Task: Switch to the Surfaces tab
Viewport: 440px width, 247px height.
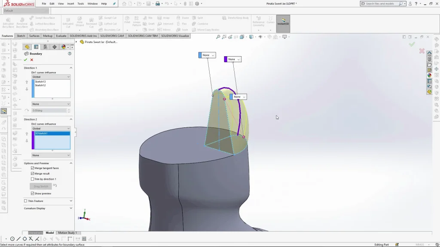Action: click(34, 36)
